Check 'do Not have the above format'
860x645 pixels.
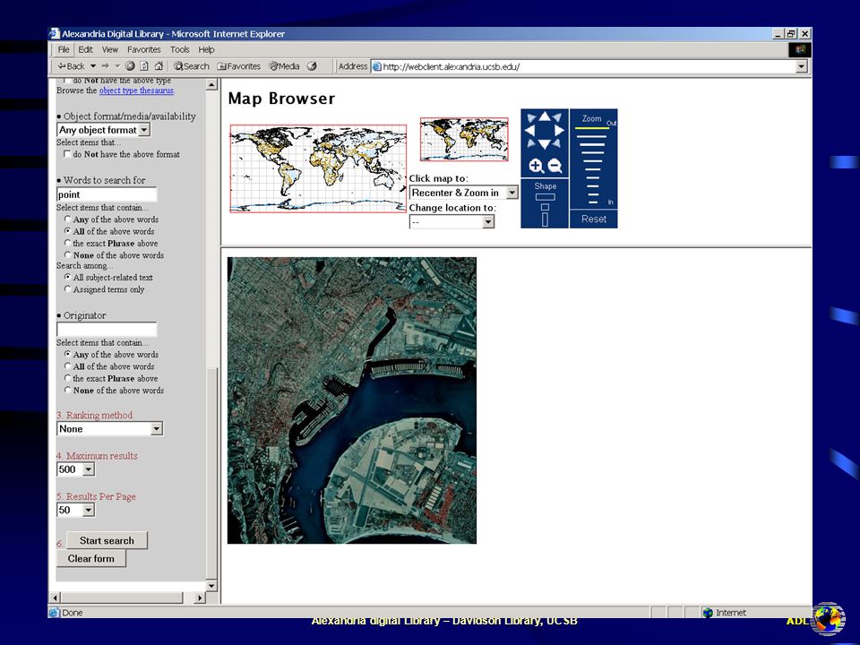click(67, 154)
